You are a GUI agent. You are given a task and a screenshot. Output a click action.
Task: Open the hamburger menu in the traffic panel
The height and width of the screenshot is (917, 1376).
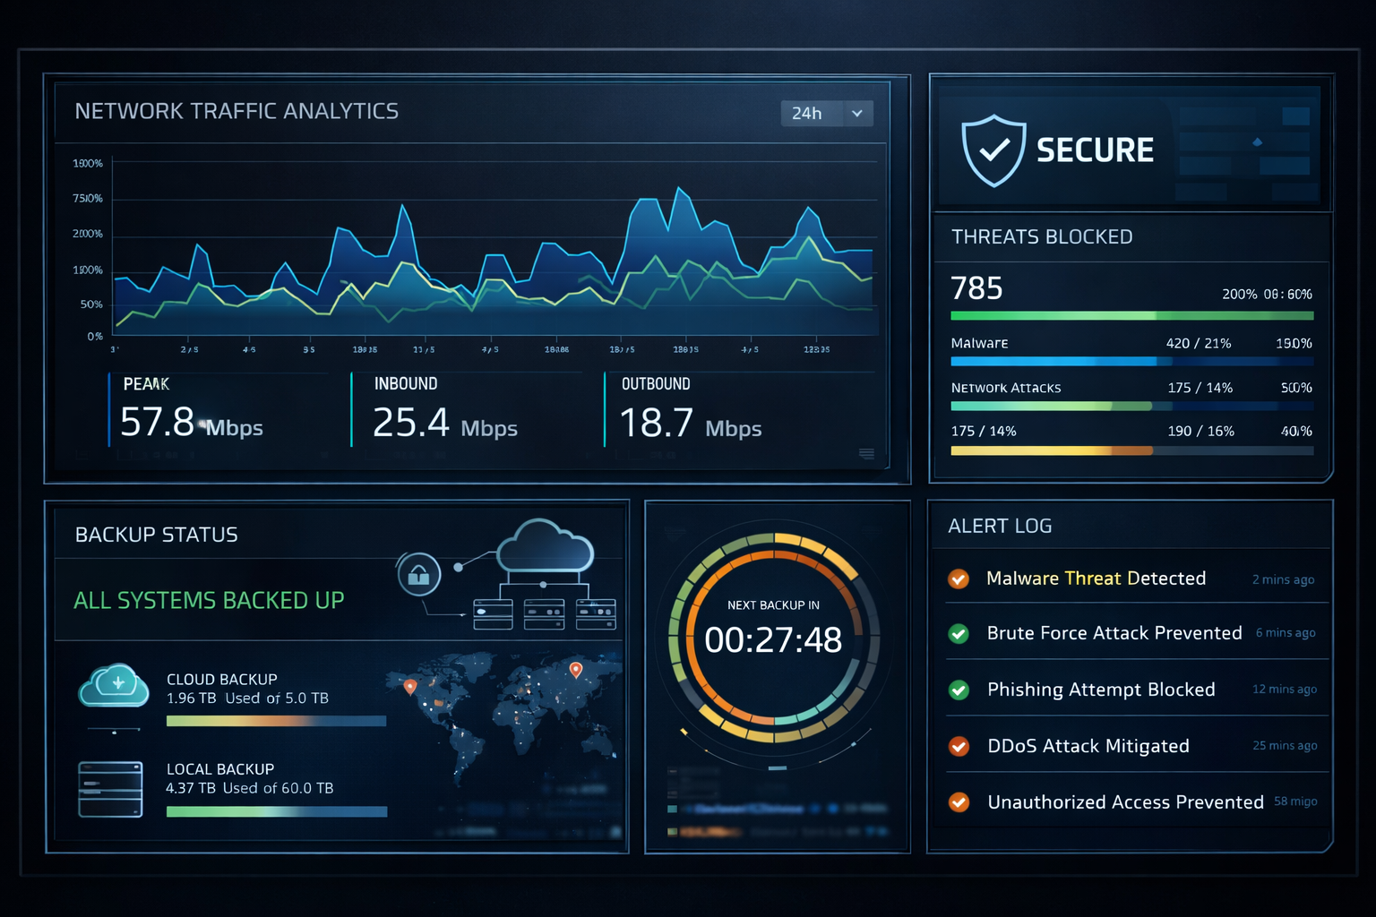tap(868, 455)
